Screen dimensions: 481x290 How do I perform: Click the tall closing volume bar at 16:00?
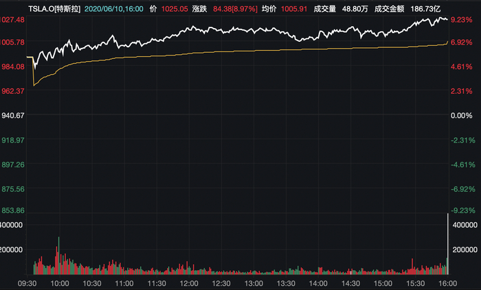(x=448, y=244)
